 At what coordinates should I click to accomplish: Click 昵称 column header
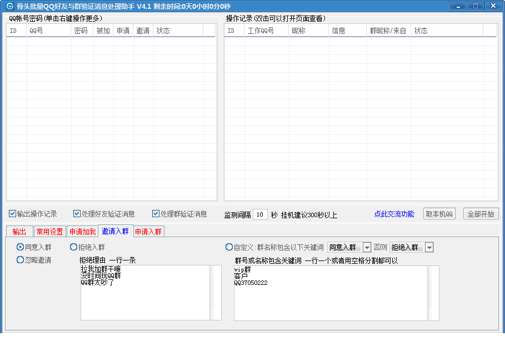[x=308, y=31]
